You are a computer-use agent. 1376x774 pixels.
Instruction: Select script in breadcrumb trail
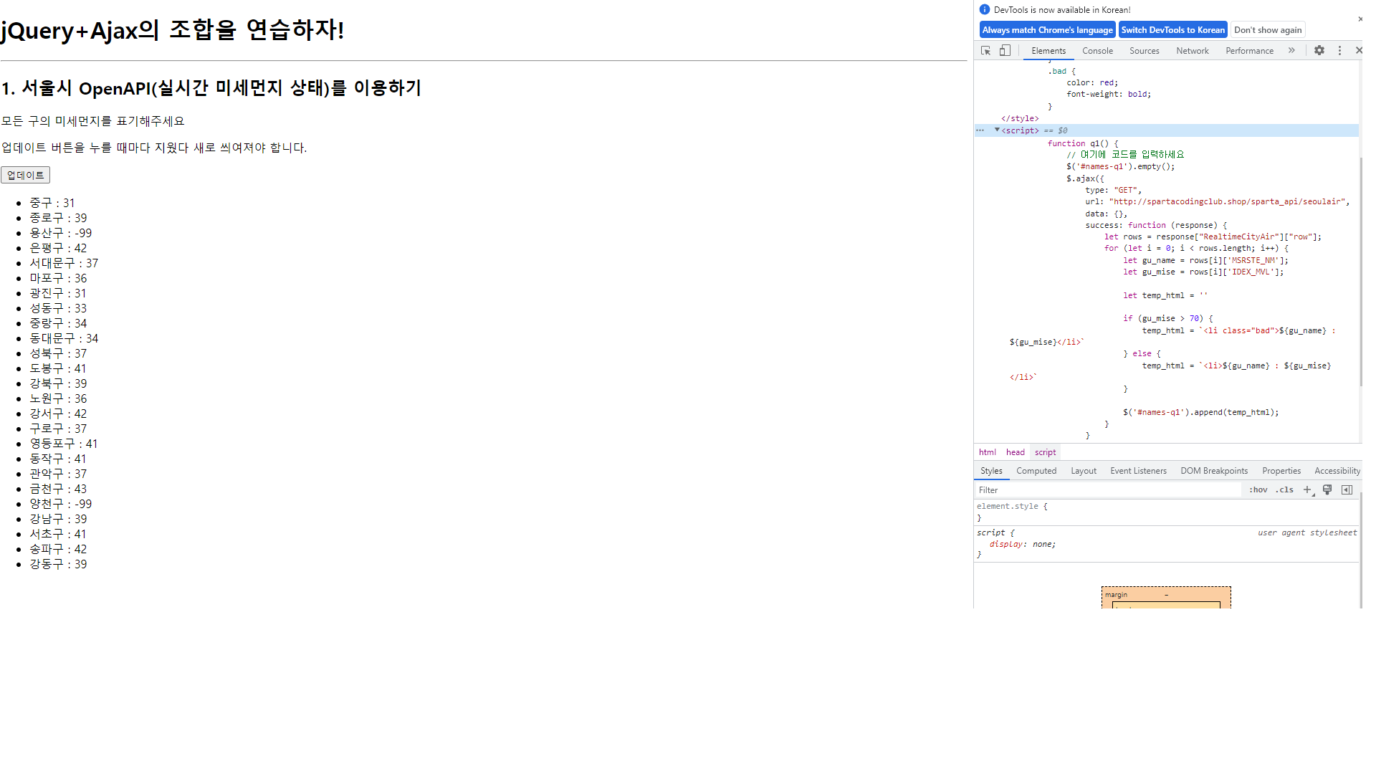[1045, 452]
